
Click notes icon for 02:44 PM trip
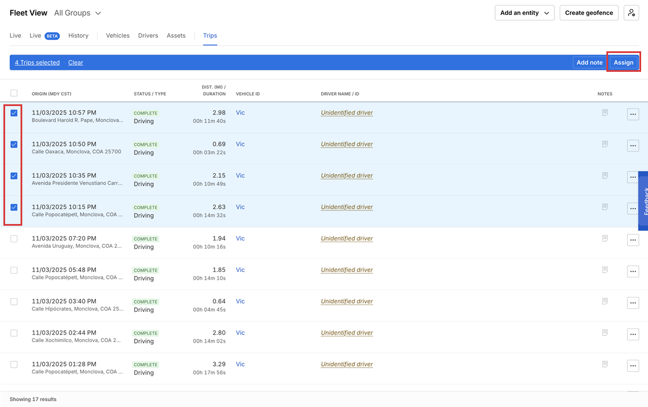tap(605, 332)
